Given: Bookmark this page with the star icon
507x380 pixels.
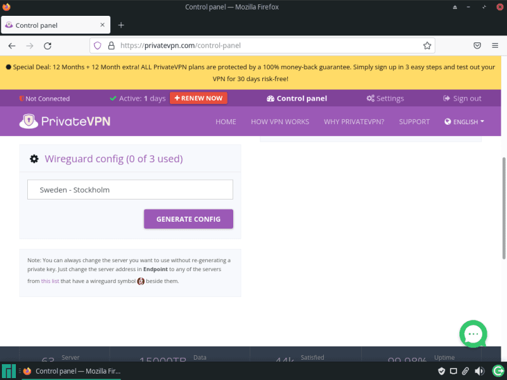Looking at the screenshot, I should tap(427, 46).
